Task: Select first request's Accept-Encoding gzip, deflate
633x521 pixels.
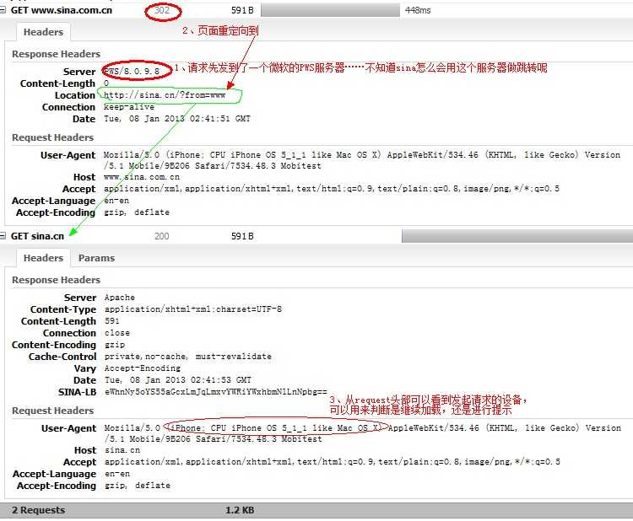Action: point(137,212)
